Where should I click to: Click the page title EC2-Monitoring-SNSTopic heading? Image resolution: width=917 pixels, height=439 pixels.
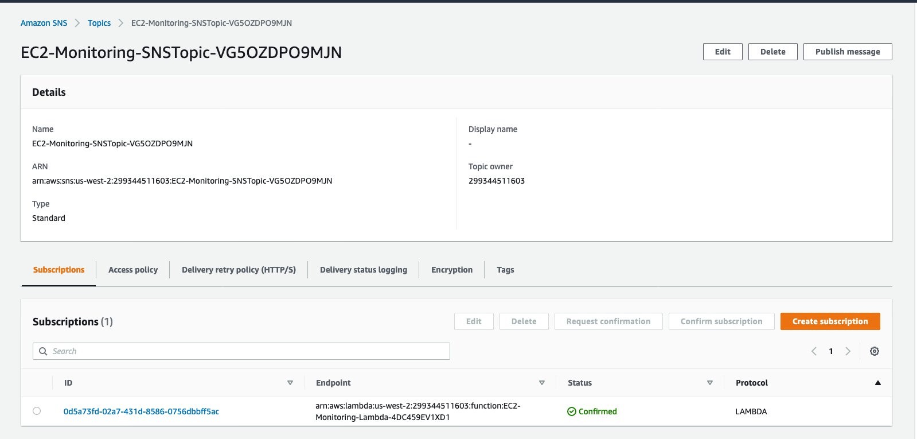pyautogui.click(x=181, y=52)
